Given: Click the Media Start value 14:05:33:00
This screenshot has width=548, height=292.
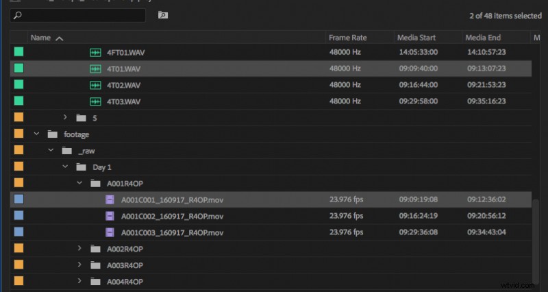Looking at the screenshot, I should (x=419, y=52).
